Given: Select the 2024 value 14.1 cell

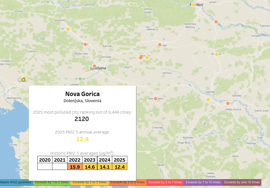Looking at the screenshot, I should coord(105,167).
